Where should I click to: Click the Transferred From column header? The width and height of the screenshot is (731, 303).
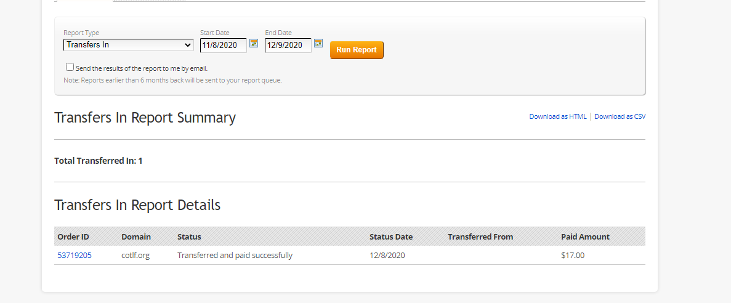(480, 237)
